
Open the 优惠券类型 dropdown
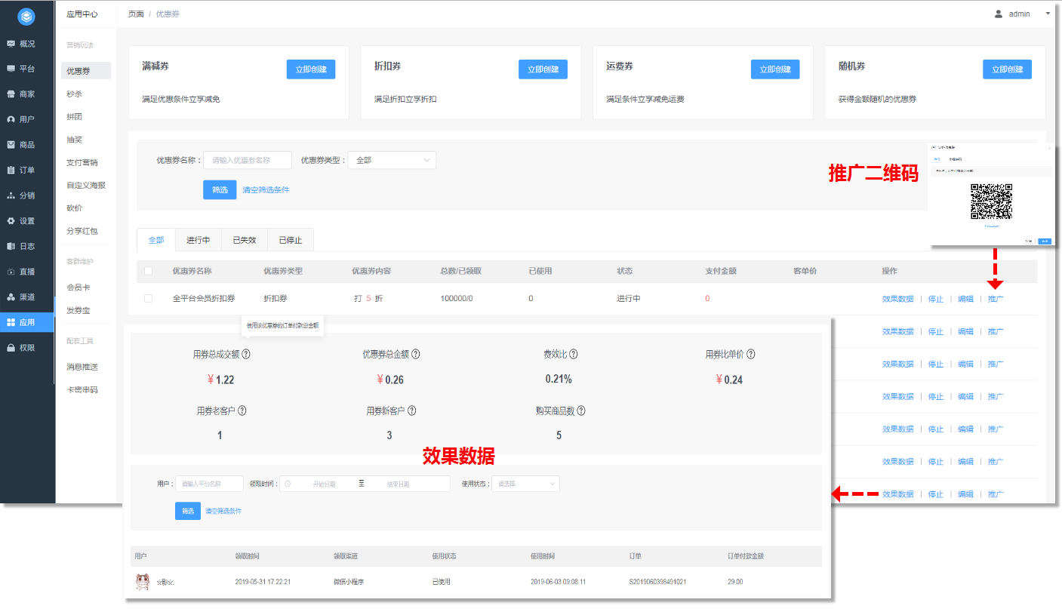click(392, 160)
